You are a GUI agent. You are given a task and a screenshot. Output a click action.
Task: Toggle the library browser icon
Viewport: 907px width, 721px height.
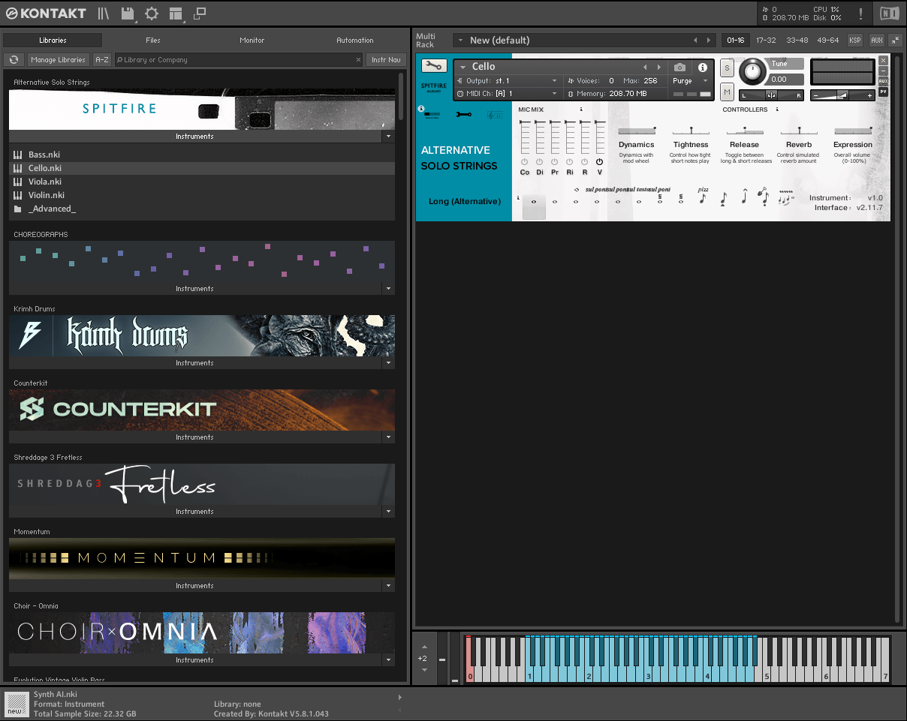pyautogui.click(x=104, y=14)
